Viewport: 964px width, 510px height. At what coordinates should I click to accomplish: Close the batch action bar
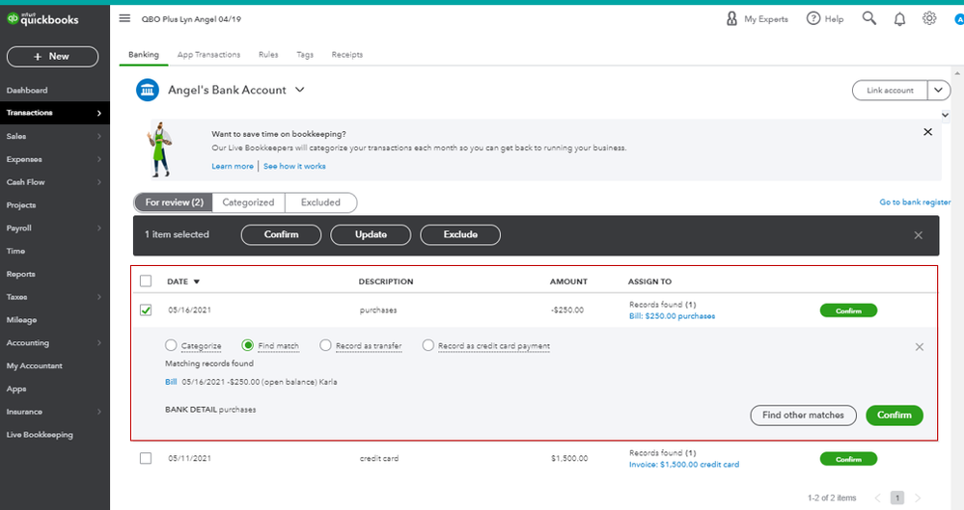(918, 235)
